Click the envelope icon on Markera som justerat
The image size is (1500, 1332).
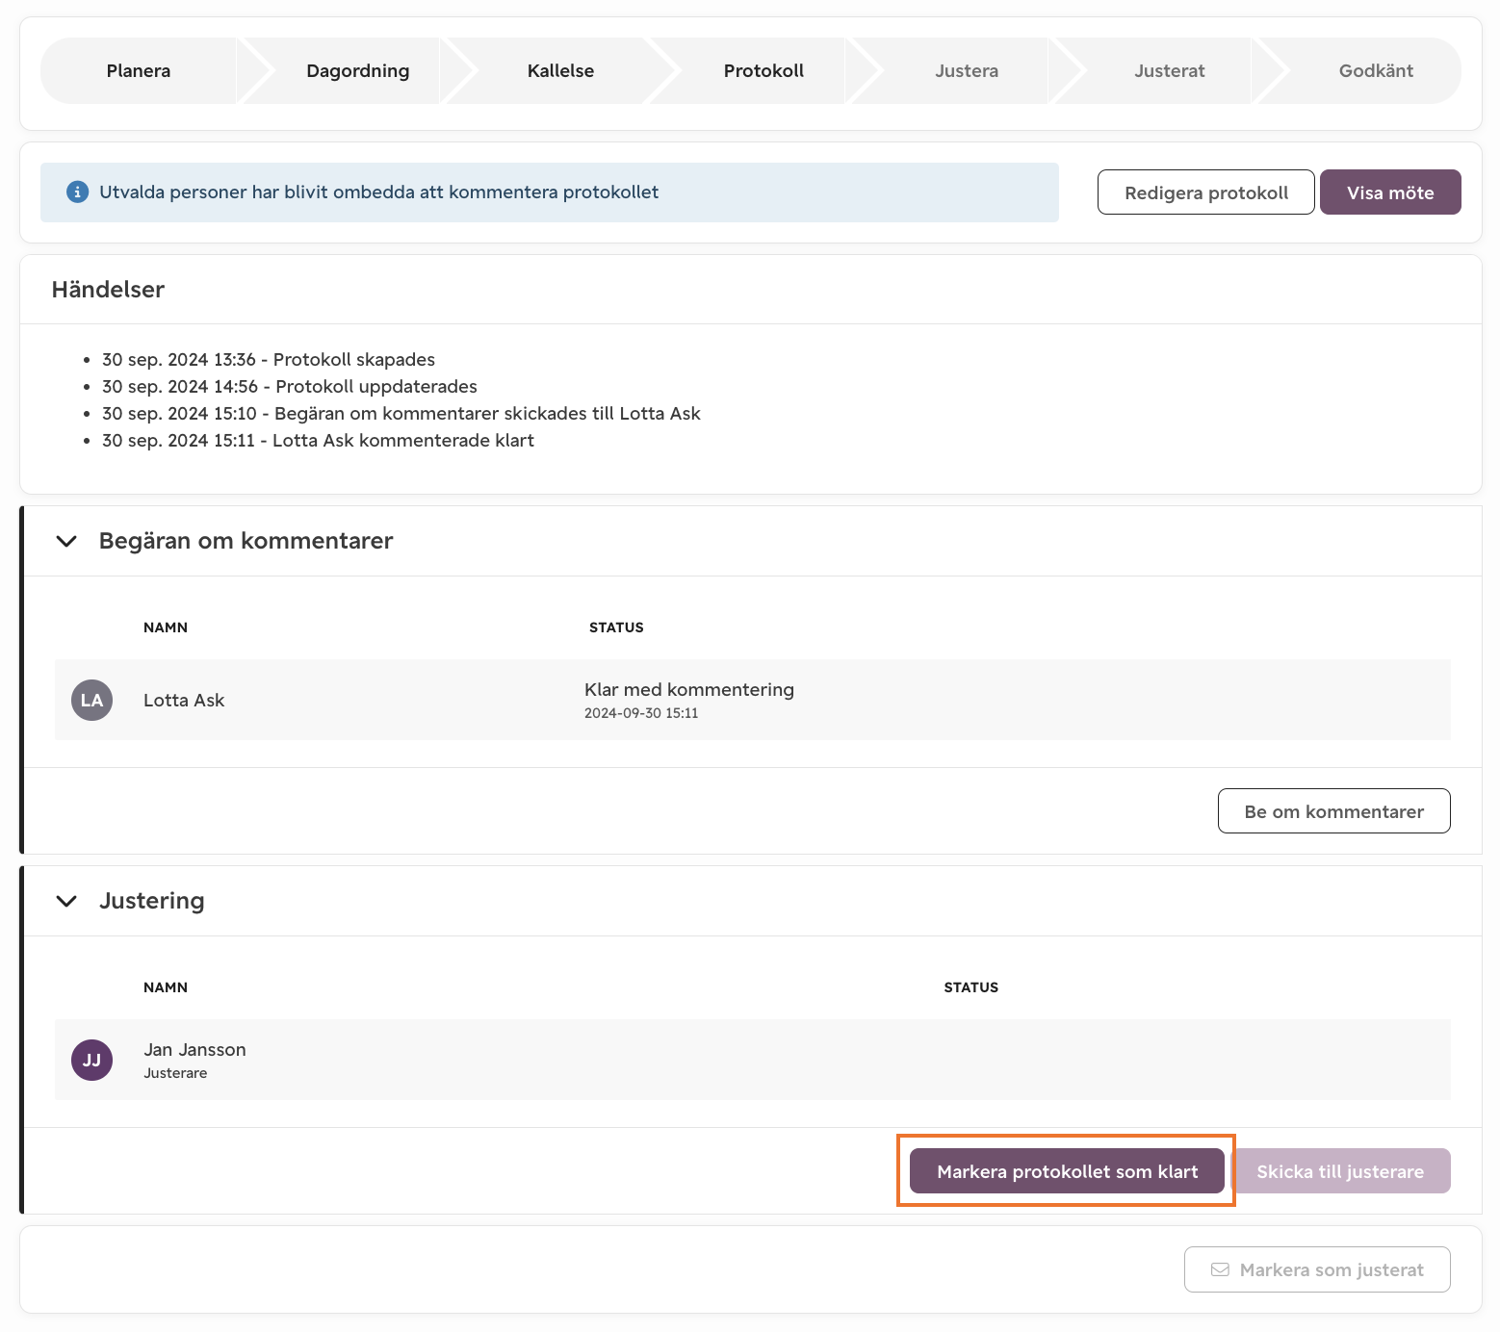point(1220,1269)
